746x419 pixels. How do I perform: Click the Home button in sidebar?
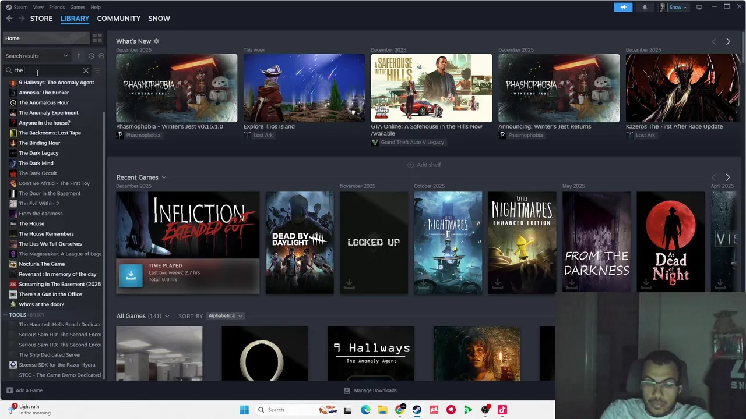(x=45, y=38)
